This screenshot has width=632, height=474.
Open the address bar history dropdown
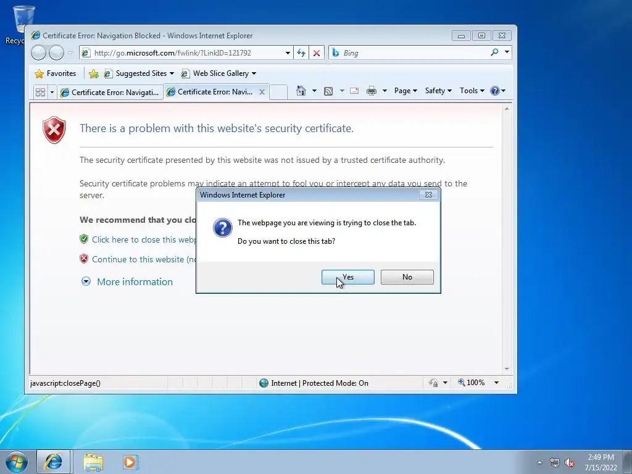[x=288, y=53]
